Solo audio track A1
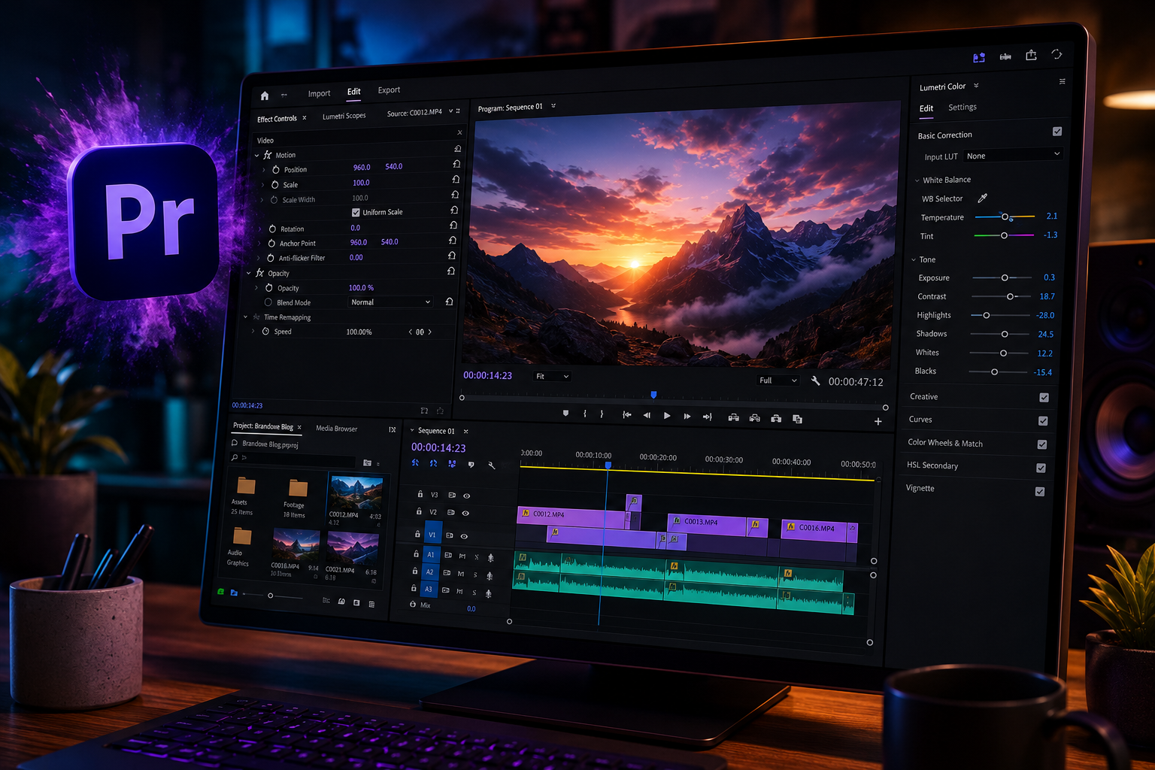Screen dimensions: 1155x770 click(x=476, y=557)
